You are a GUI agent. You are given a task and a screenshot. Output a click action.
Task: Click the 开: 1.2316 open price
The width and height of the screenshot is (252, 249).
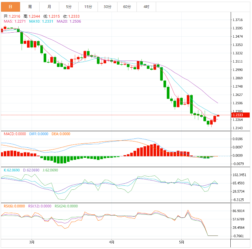[12, 16]
